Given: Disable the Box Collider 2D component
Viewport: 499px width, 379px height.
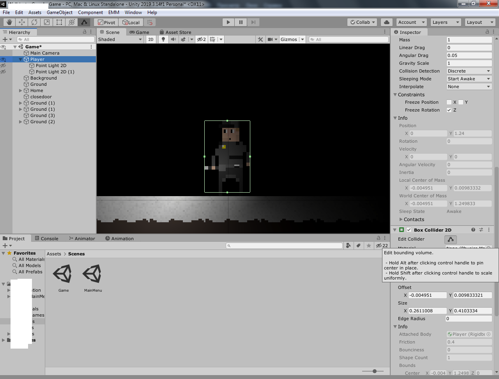Looking at the screenshot, I should pos(409,230).
